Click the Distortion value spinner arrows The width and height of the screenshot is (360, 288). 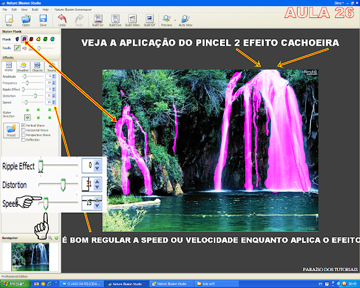54,96
